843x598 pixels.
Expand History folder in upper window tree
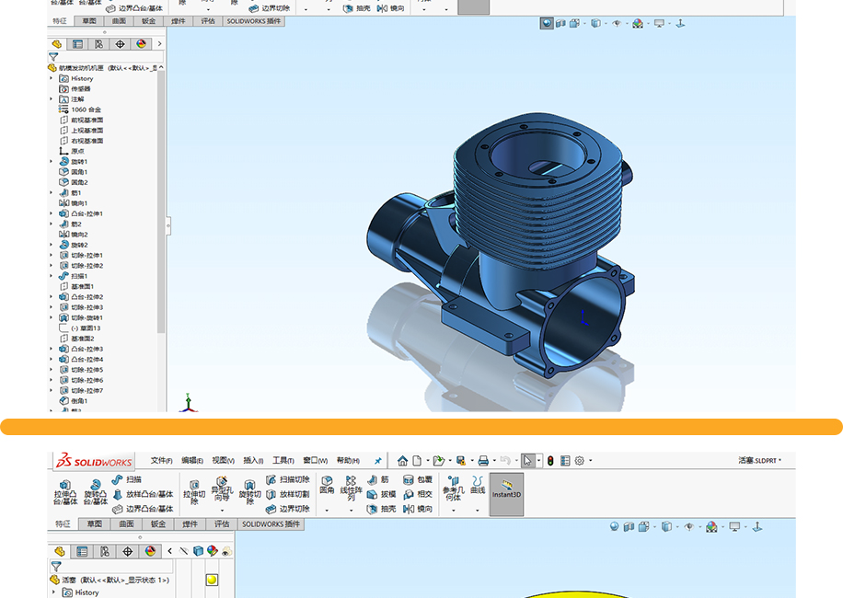tap(52, 78)
